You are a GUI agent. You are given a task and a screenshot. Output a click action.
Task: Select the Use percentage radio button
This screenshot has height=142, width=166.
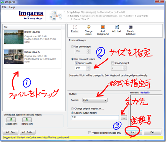pyautogui.click(x=72, y=47)
